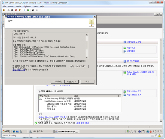Viewport: 165px width, 139px height.
Task: Click the Server Manager quick launch icon
Action: tap(21, 132)
